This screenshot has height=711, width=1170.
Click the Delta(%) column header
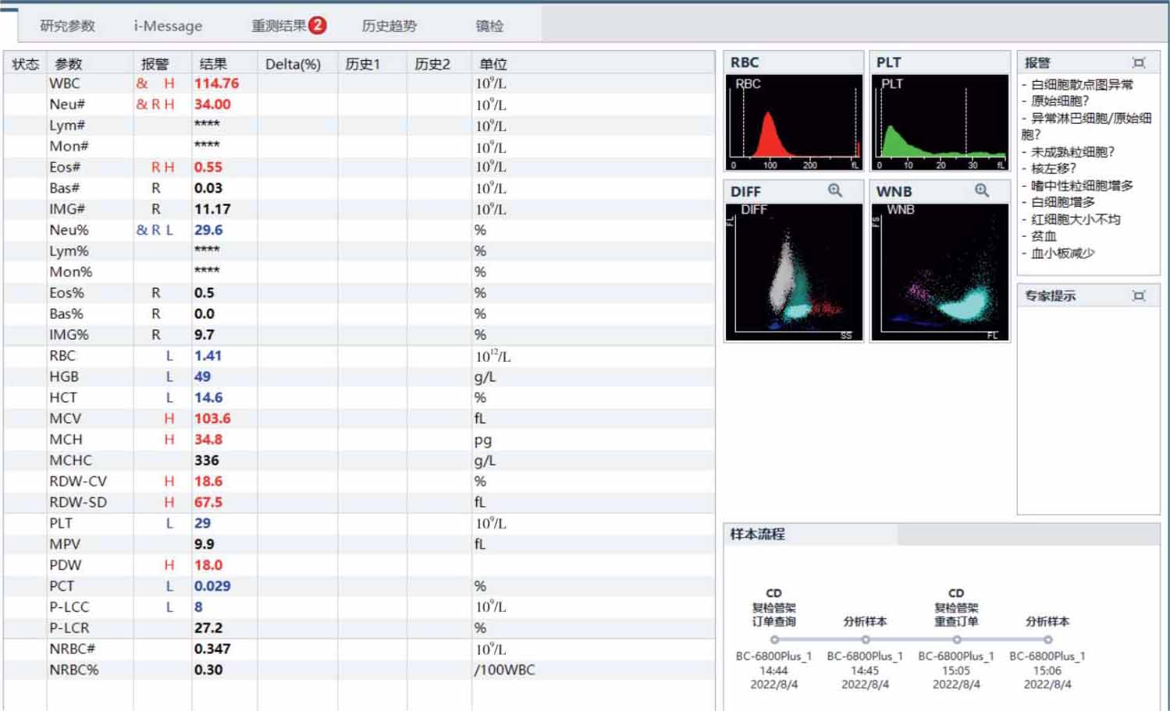pos(293,64)
